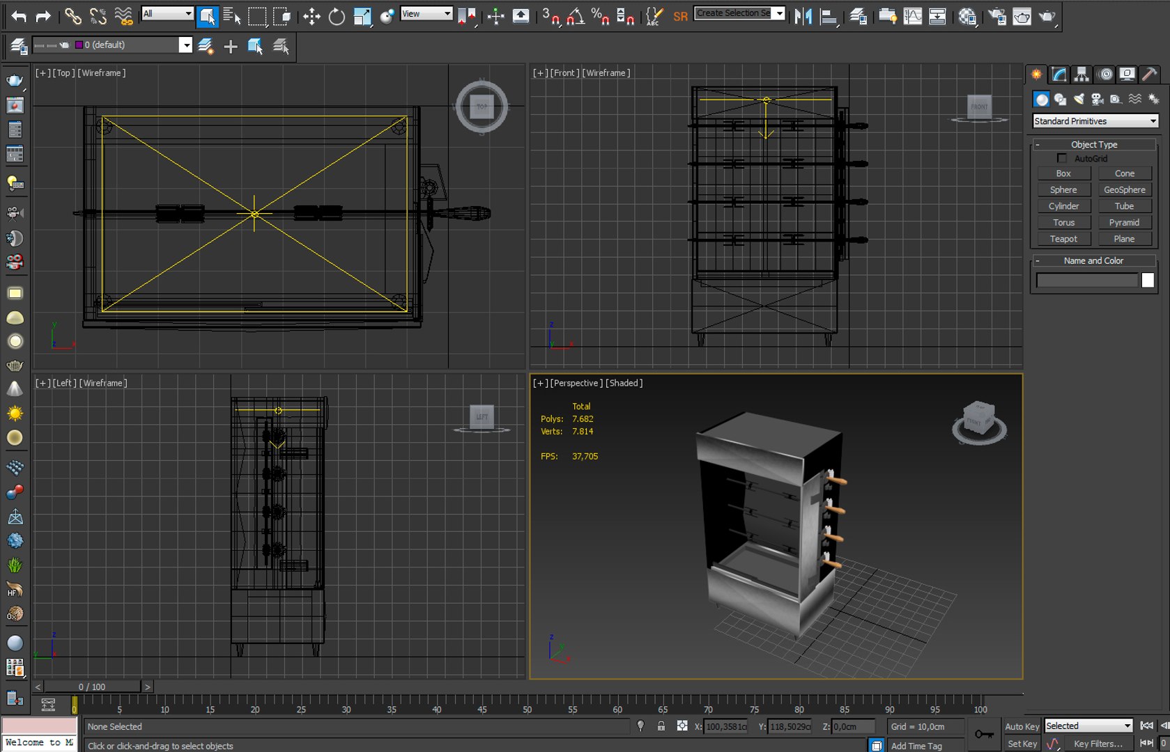Click the GeoSphere primitive button

point(1125,189)
